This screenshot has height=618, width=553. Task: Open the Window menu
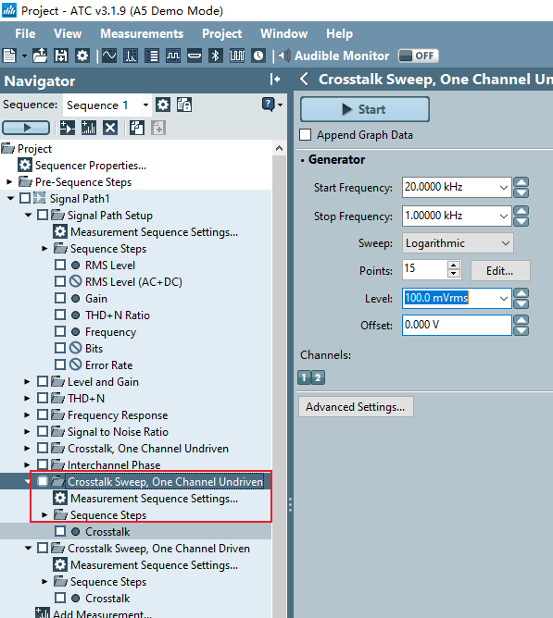[283, 33]
